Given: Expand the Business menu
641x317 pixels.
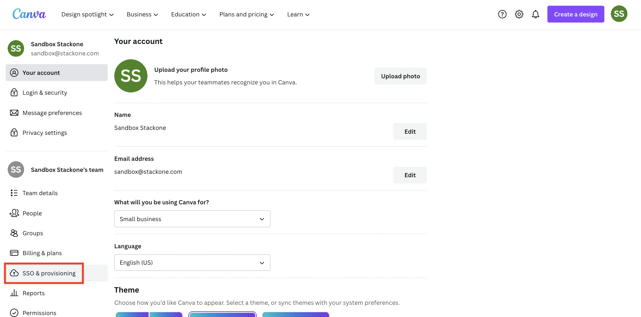Looking at the screenshot, I should (x=142, y=15).
